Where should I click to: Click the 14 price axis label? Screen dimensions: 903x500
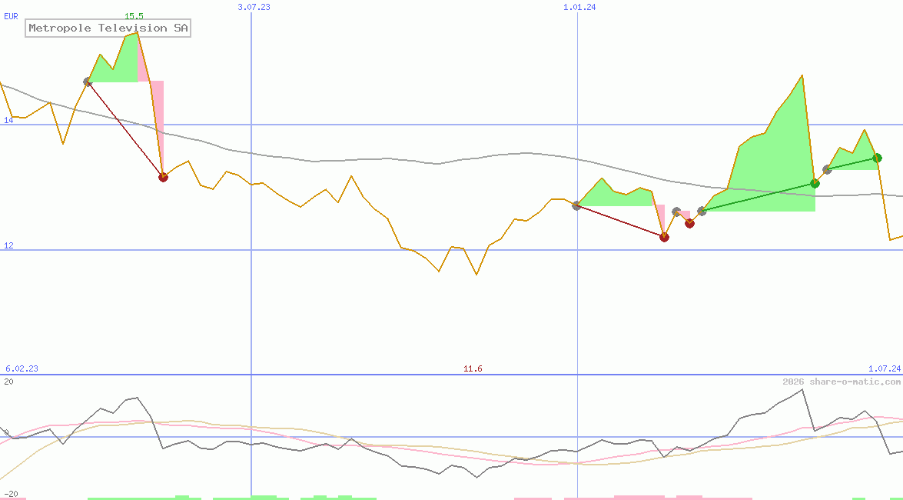8,120
